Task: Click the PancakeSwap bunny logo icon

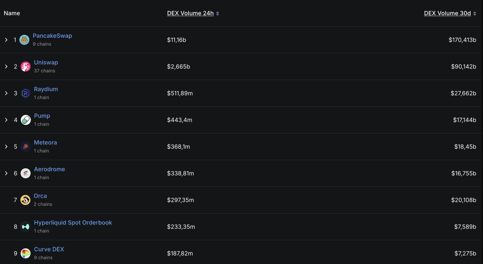Action: click(24, 40)
